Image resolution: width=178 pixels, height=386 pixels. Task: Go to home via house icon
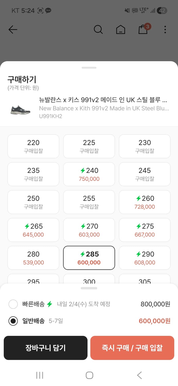[120, 30]
